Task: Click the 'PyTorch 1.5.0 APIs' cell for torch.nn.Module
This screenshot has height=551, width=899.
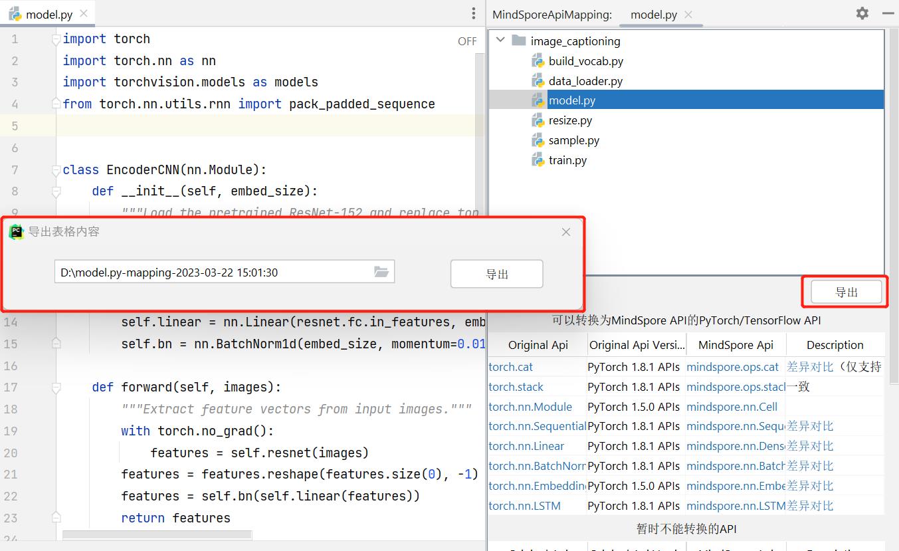Action: pyautogui.click(x=635, y=407)
